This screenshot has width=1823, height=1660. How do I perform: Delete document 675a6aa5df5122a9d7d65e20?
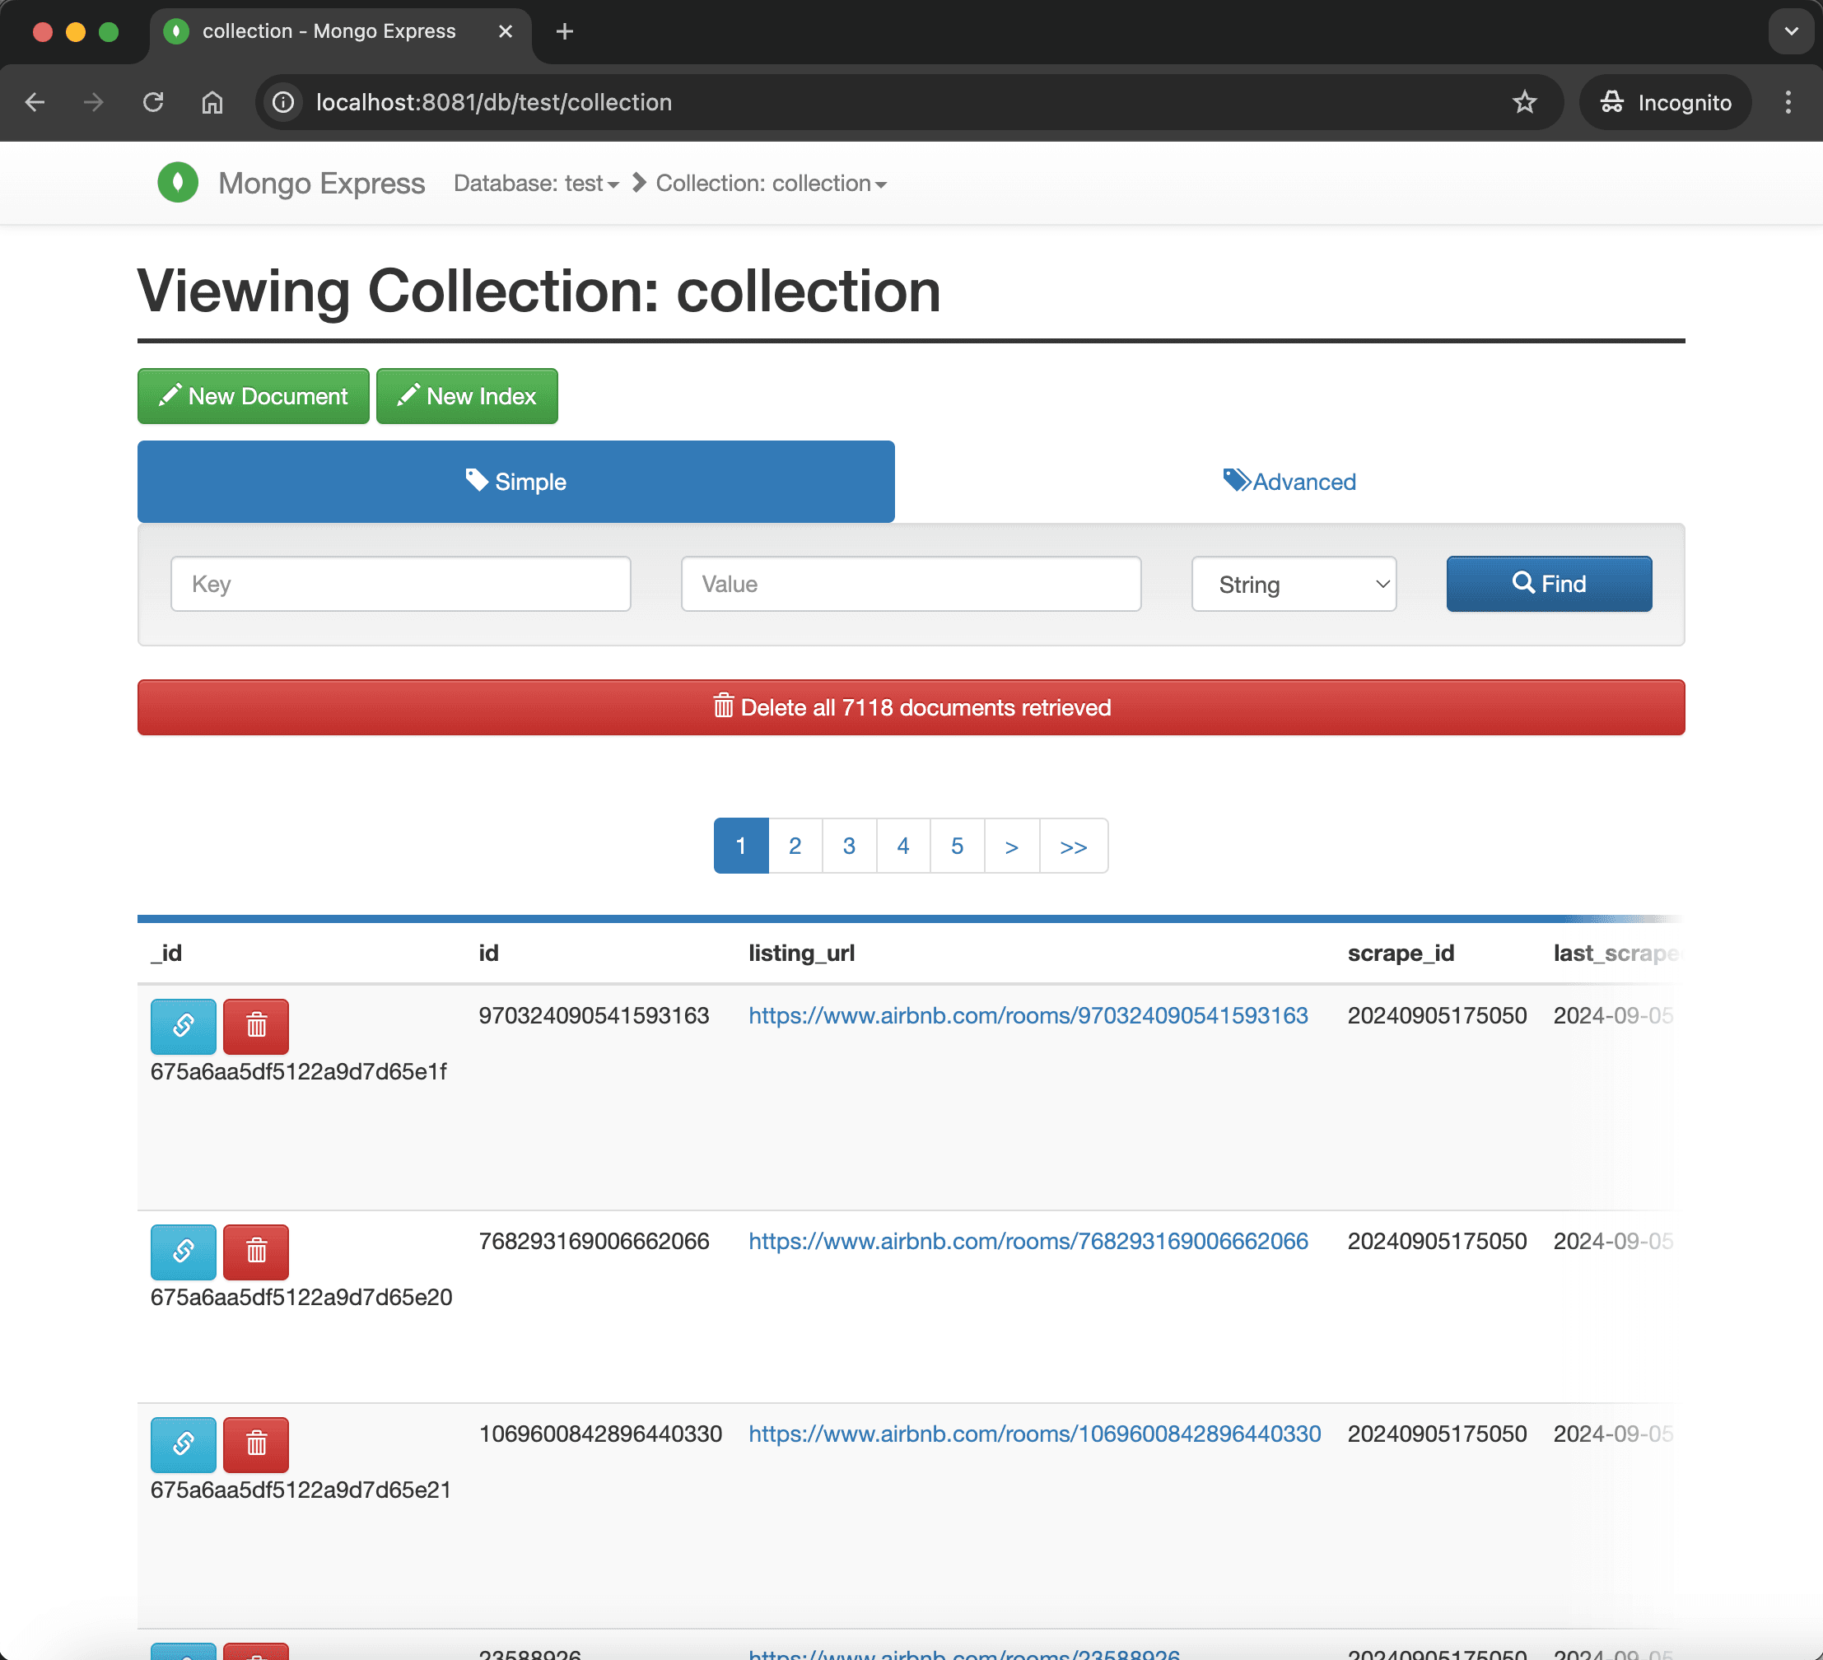256,1252
